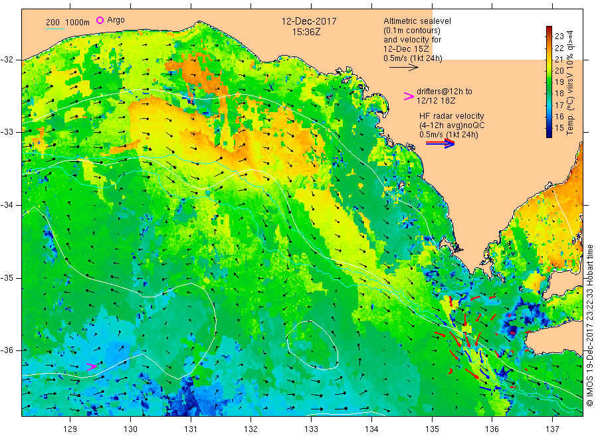Click the red-blue HF radar scale arrow
598x438 pixels.
[440, 143]
